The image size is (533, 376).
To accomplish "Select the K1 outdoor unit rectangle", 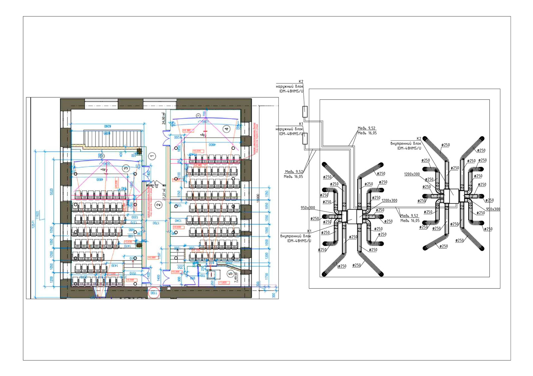I will (305, 138).
